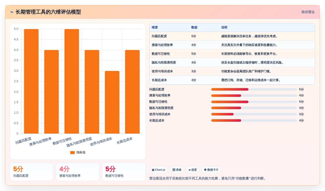This screenshot has width=325, height=191.
Task: Click description 需把订阅、存储、迁移和运维成本
Action: pyautogui.click(x=251, y=80)
